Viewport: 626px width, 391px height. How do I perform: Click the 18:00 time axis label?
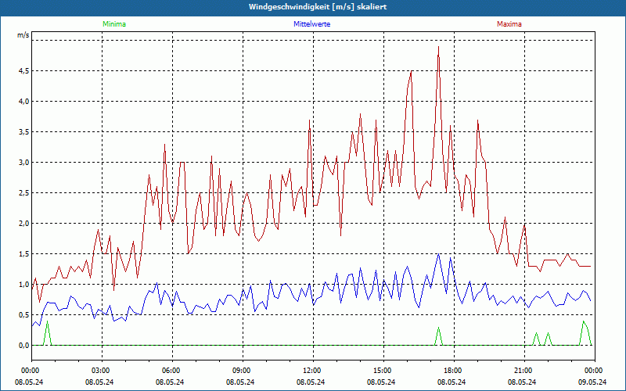(x=454, y=371)
